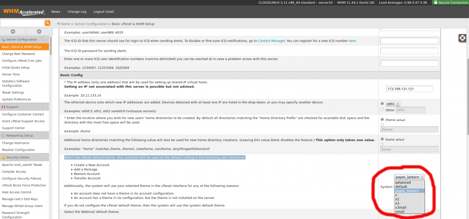Collapse the Server Configuration sidebar section
469x219 pixels.
pos(45,39)
